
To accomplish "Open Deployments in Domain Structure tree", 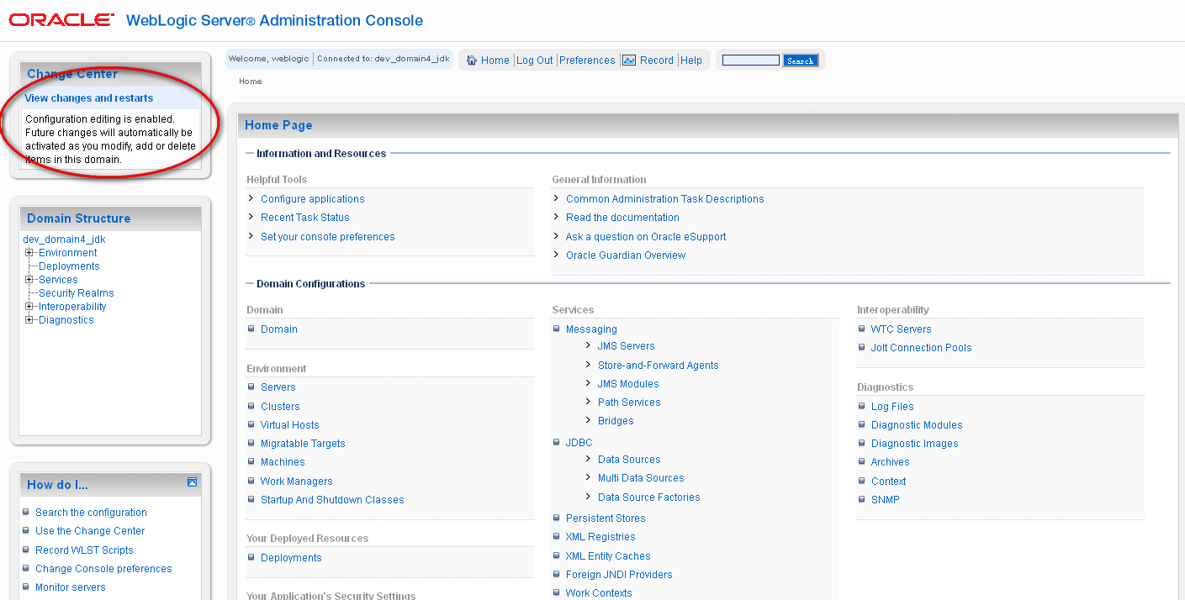I will 69,266.
